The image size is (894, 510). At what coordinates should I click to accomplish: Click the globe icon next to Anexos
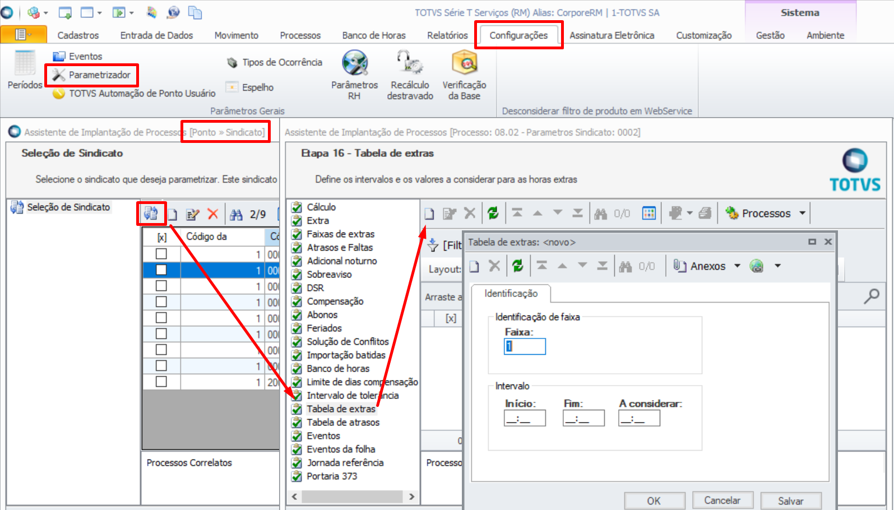[x=757, y=266]
